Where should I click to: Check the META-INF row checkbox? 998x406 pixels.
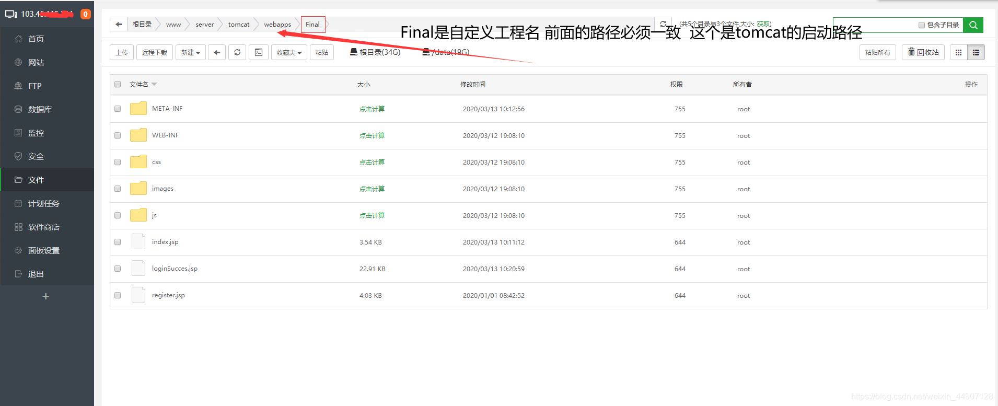point(118,109)
